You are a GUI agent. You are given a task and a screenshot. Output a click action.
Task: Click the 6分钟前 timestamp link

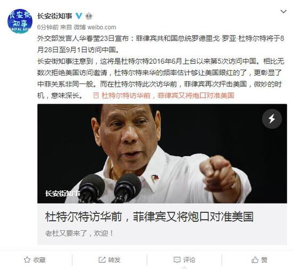click(47, 27)
